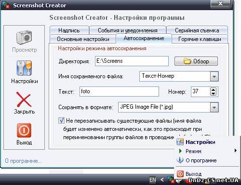Click the orange Выход power icon in the sidebar
Screen dimensions: 241x185
tap(24, 130)
